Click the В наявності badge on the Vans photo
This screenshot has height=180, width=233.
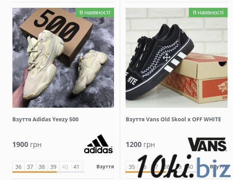(x=208, y=12)
